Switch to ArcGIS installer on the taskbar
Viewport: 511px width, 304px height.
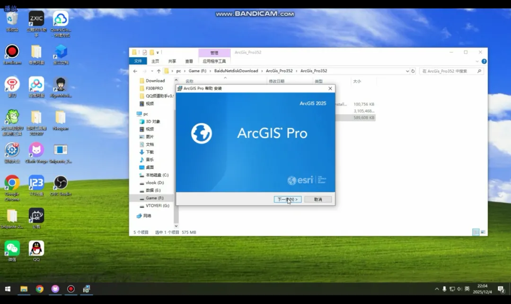coord(87,289)
